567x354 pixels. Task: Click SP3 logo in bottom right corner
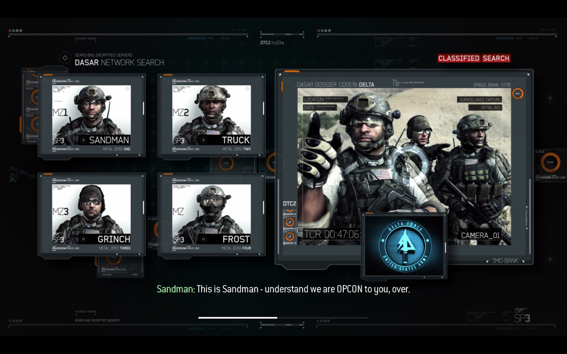[x=522, y=318]
